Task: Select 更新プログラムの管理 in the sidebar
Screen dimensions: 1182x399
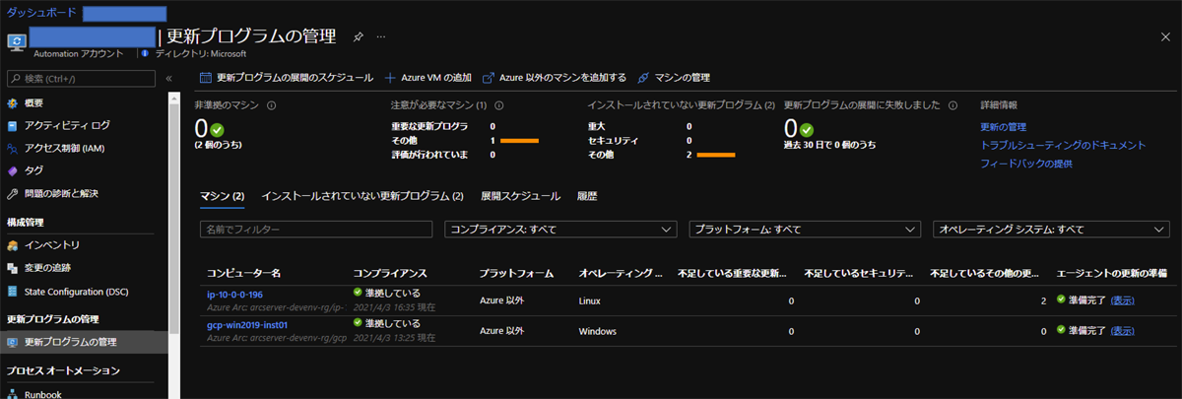Action: [x=85, y=342]
